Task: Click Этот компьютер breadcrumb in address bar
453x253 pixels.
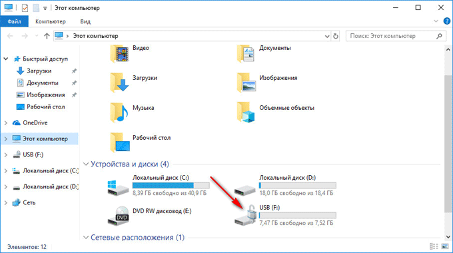Action: click(x=96, y=36)
